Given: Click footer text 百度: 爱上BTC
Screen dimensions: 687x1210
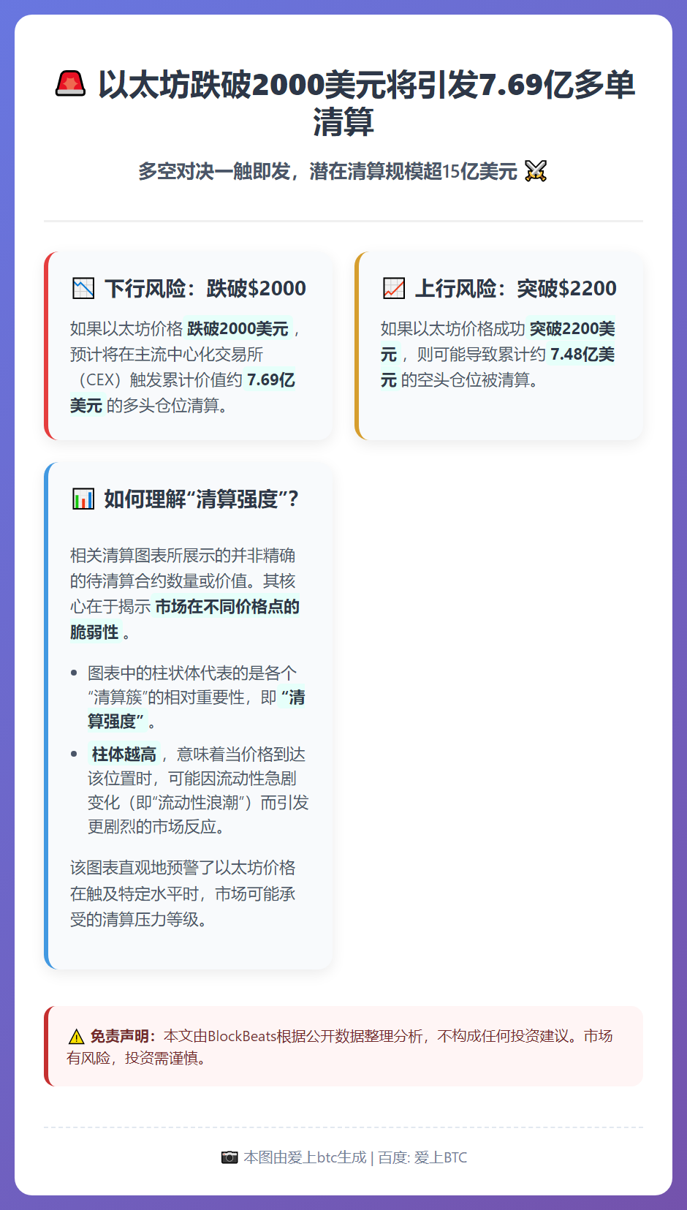Looking at the screenshot, I should tap(422, 1157).
